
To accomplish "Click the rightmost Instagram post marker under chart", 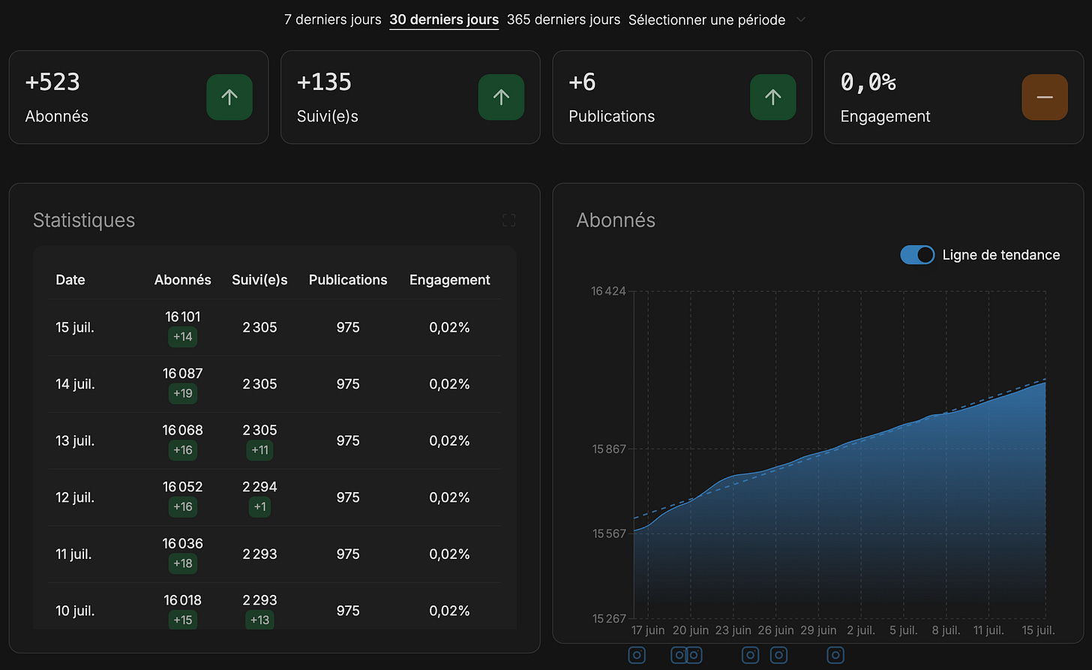I will point(835,655).
